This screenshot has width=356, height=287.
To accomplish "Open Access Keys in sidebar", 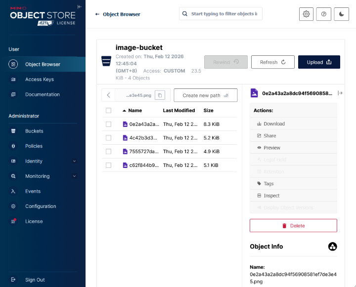I will click(x=39, y=80).
